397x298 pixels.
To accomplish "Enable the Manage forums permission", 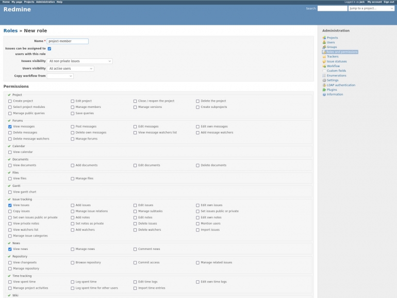I will 72,139.
